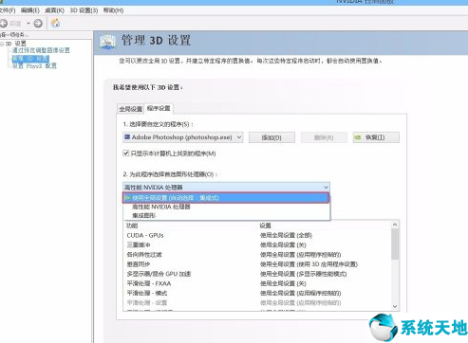Click the settings list scroll down arrow
The height and width of the screenshot is (343, 468).
pos(395,306)
